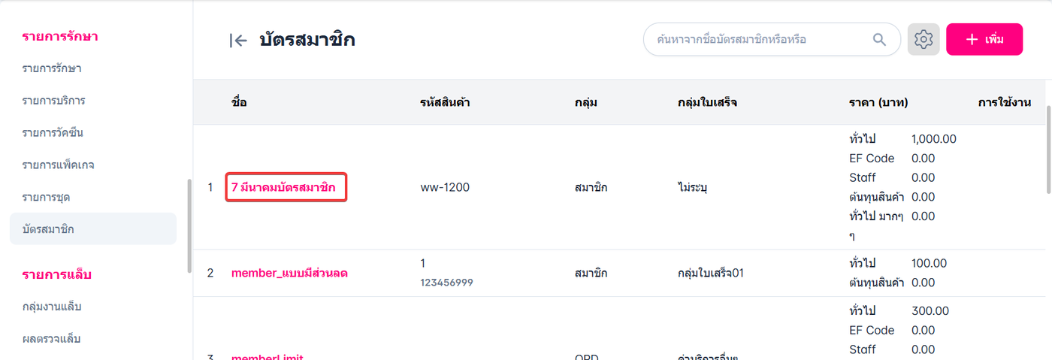1052x360 pixels.
Task: Open 7 มีนาคมบัตรสมาชิก record link
Action: (x=285, y=187)
